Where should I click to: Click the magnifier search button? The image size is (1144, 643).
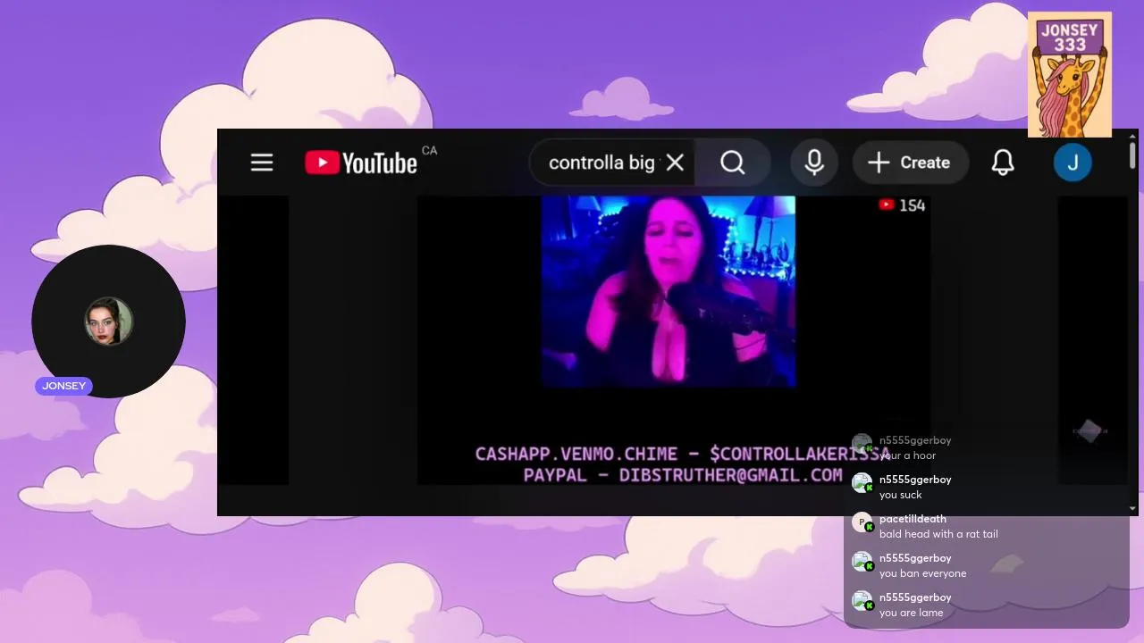click(x=733, y=163)
